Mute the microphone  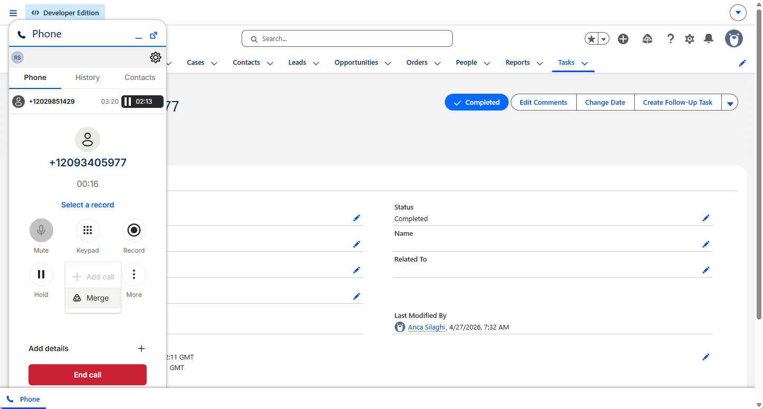point(41,230)
